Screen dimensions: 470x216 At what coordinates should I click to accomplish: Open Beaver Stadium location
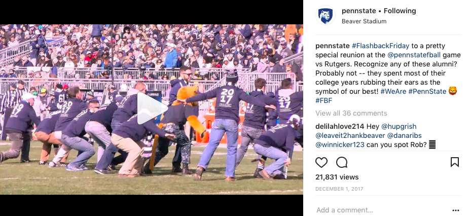pos(364,21)
